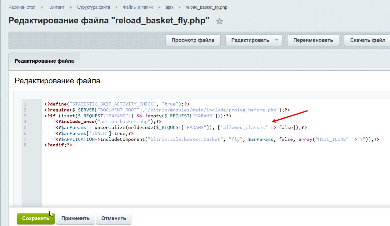Cancel editing with Отменить button
The width and height of the screenshot is (390, 226).
point(114,219)
